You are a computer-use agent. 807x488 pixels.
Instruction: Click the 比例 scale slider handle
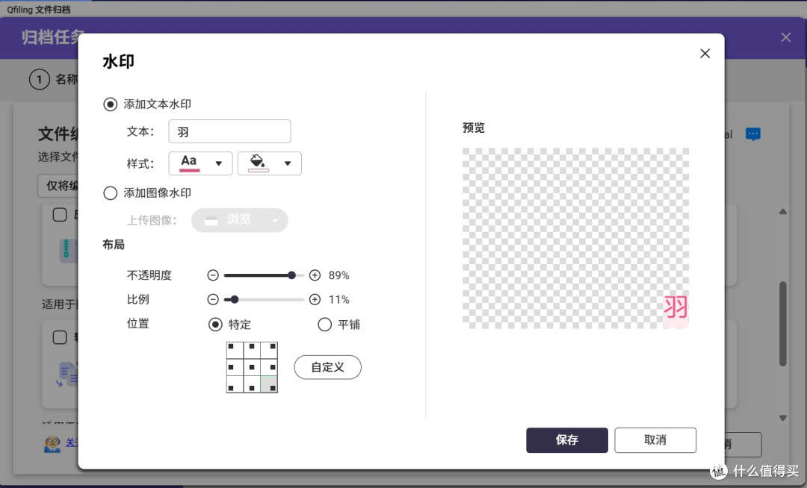[235, 299]
